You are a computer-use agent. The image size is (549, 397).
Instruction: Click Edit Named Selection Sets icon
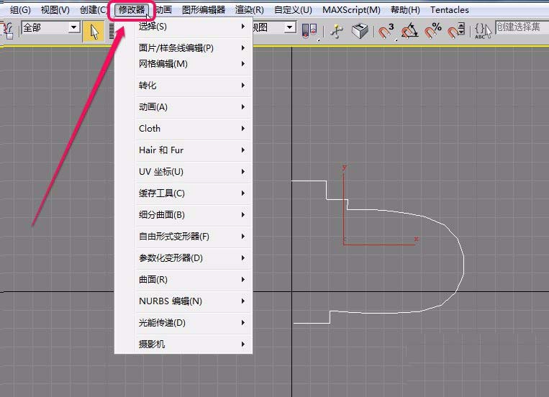483,31
